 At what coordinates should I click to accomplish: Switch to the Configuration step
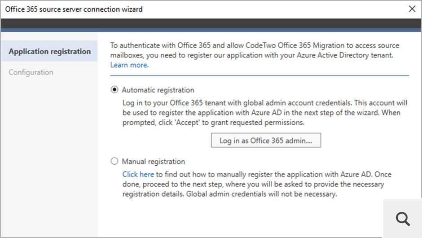click(31, 72)
